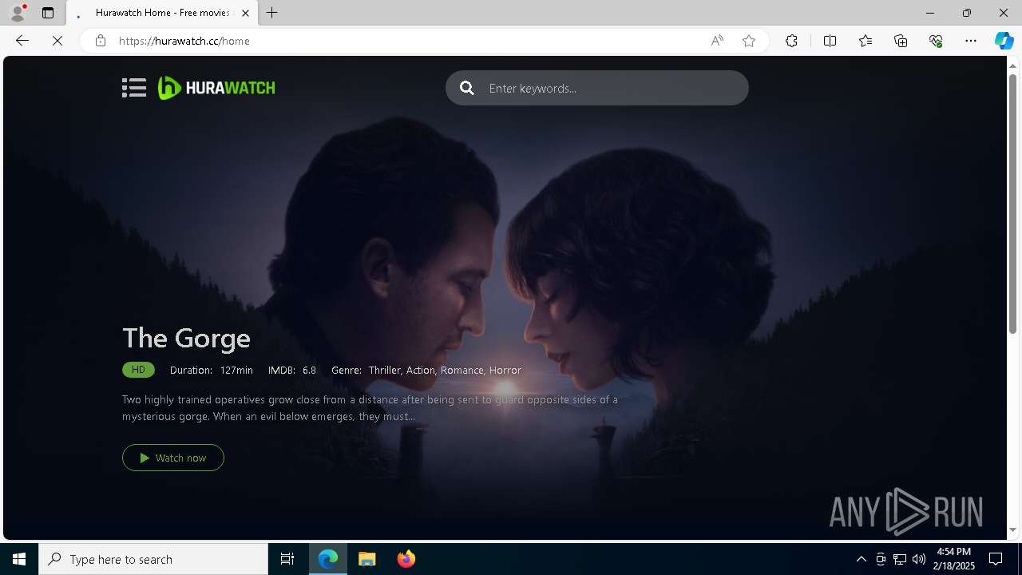View site information lock icon
1022x575 pixels.
[x=101, y=41]
